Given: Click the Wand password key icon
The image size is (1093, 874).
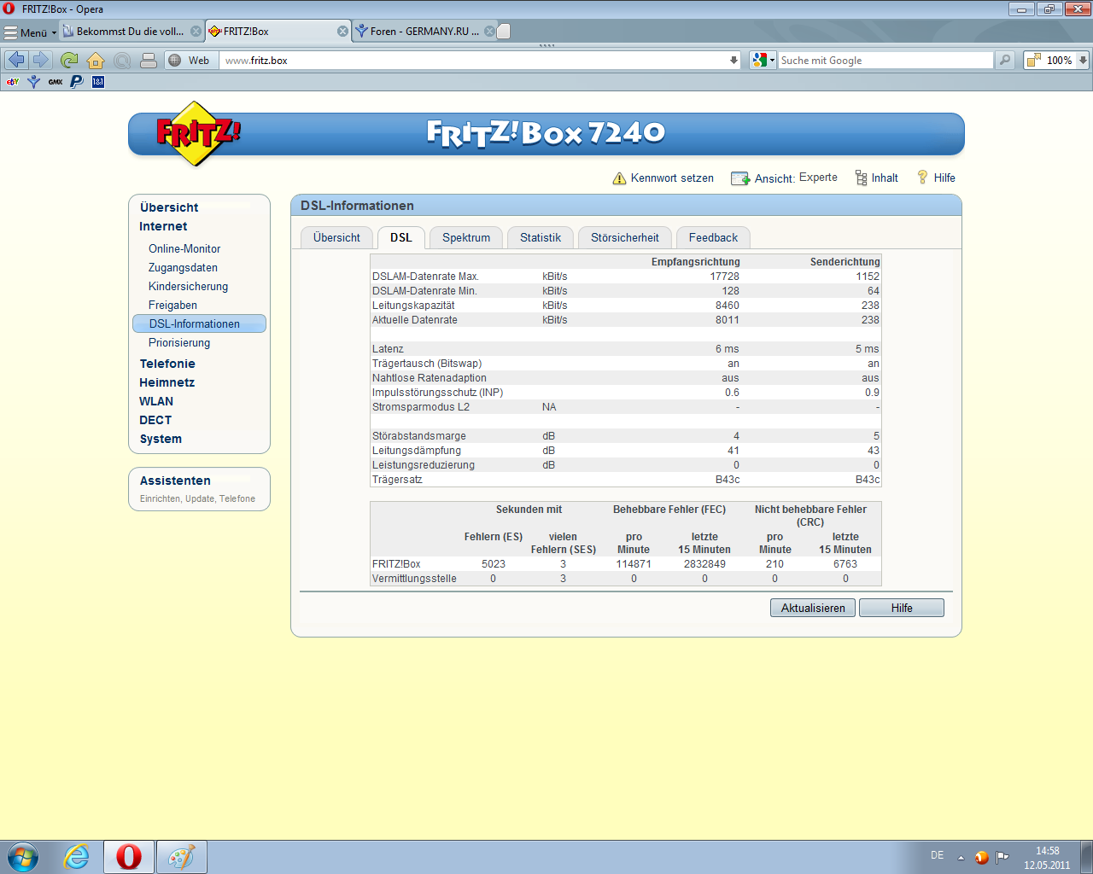Looking at the screenshot, I should [122, 60].
